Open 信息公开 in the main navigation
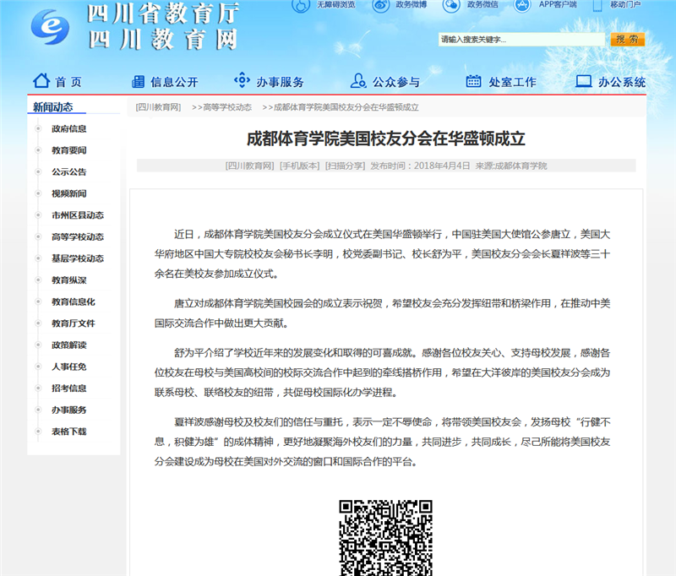Screen dimensions: 676x576 174,82
